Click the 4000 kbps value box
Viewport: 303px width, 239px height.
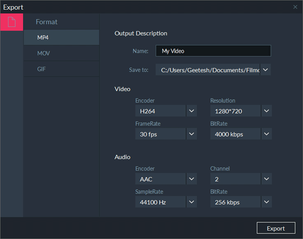235,134
